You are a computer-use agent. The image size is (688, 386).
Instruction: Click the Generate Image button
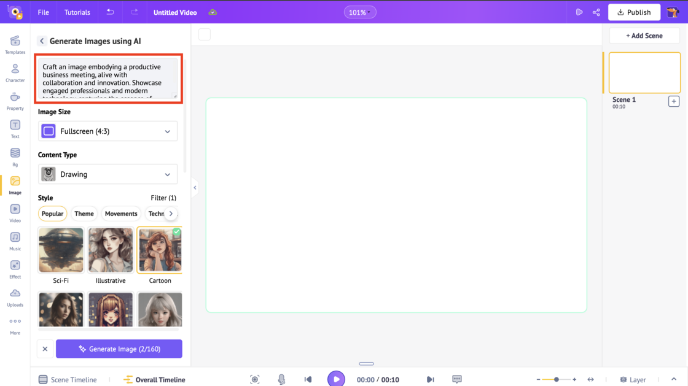(119, 349)
